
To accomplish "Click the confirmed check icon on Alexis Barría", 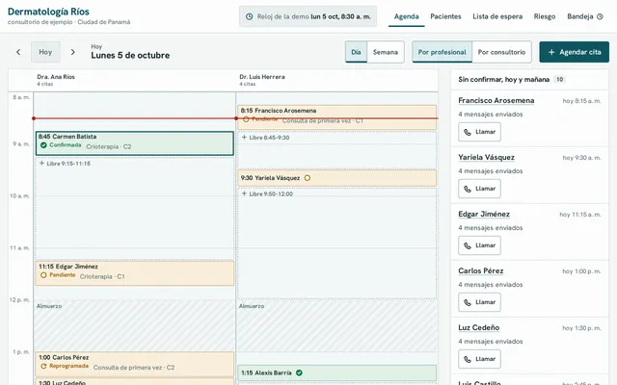I will (x=299, y=372).
